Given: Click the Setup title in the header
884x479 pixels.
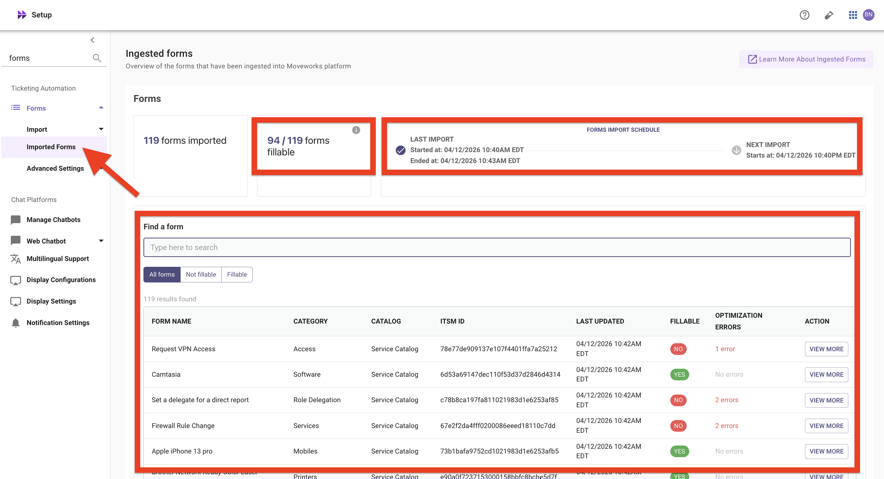Looking at the screenshot, I should pos(42,15).
